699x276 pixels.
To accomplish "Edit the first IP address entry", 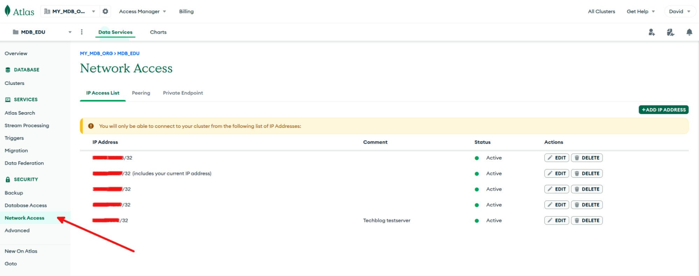I will [557, 158].
